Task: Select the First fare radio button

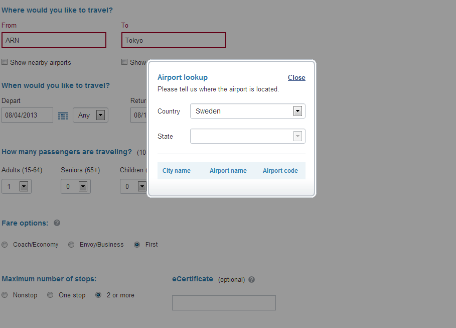Action: click(137, 245)
